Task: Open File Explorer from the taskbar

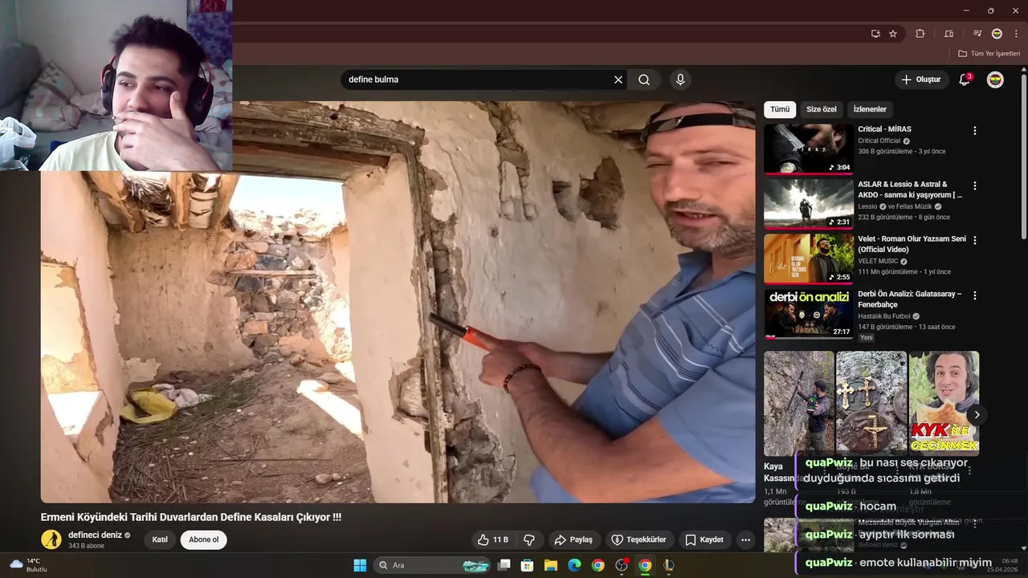Action: tap(551, 565)
